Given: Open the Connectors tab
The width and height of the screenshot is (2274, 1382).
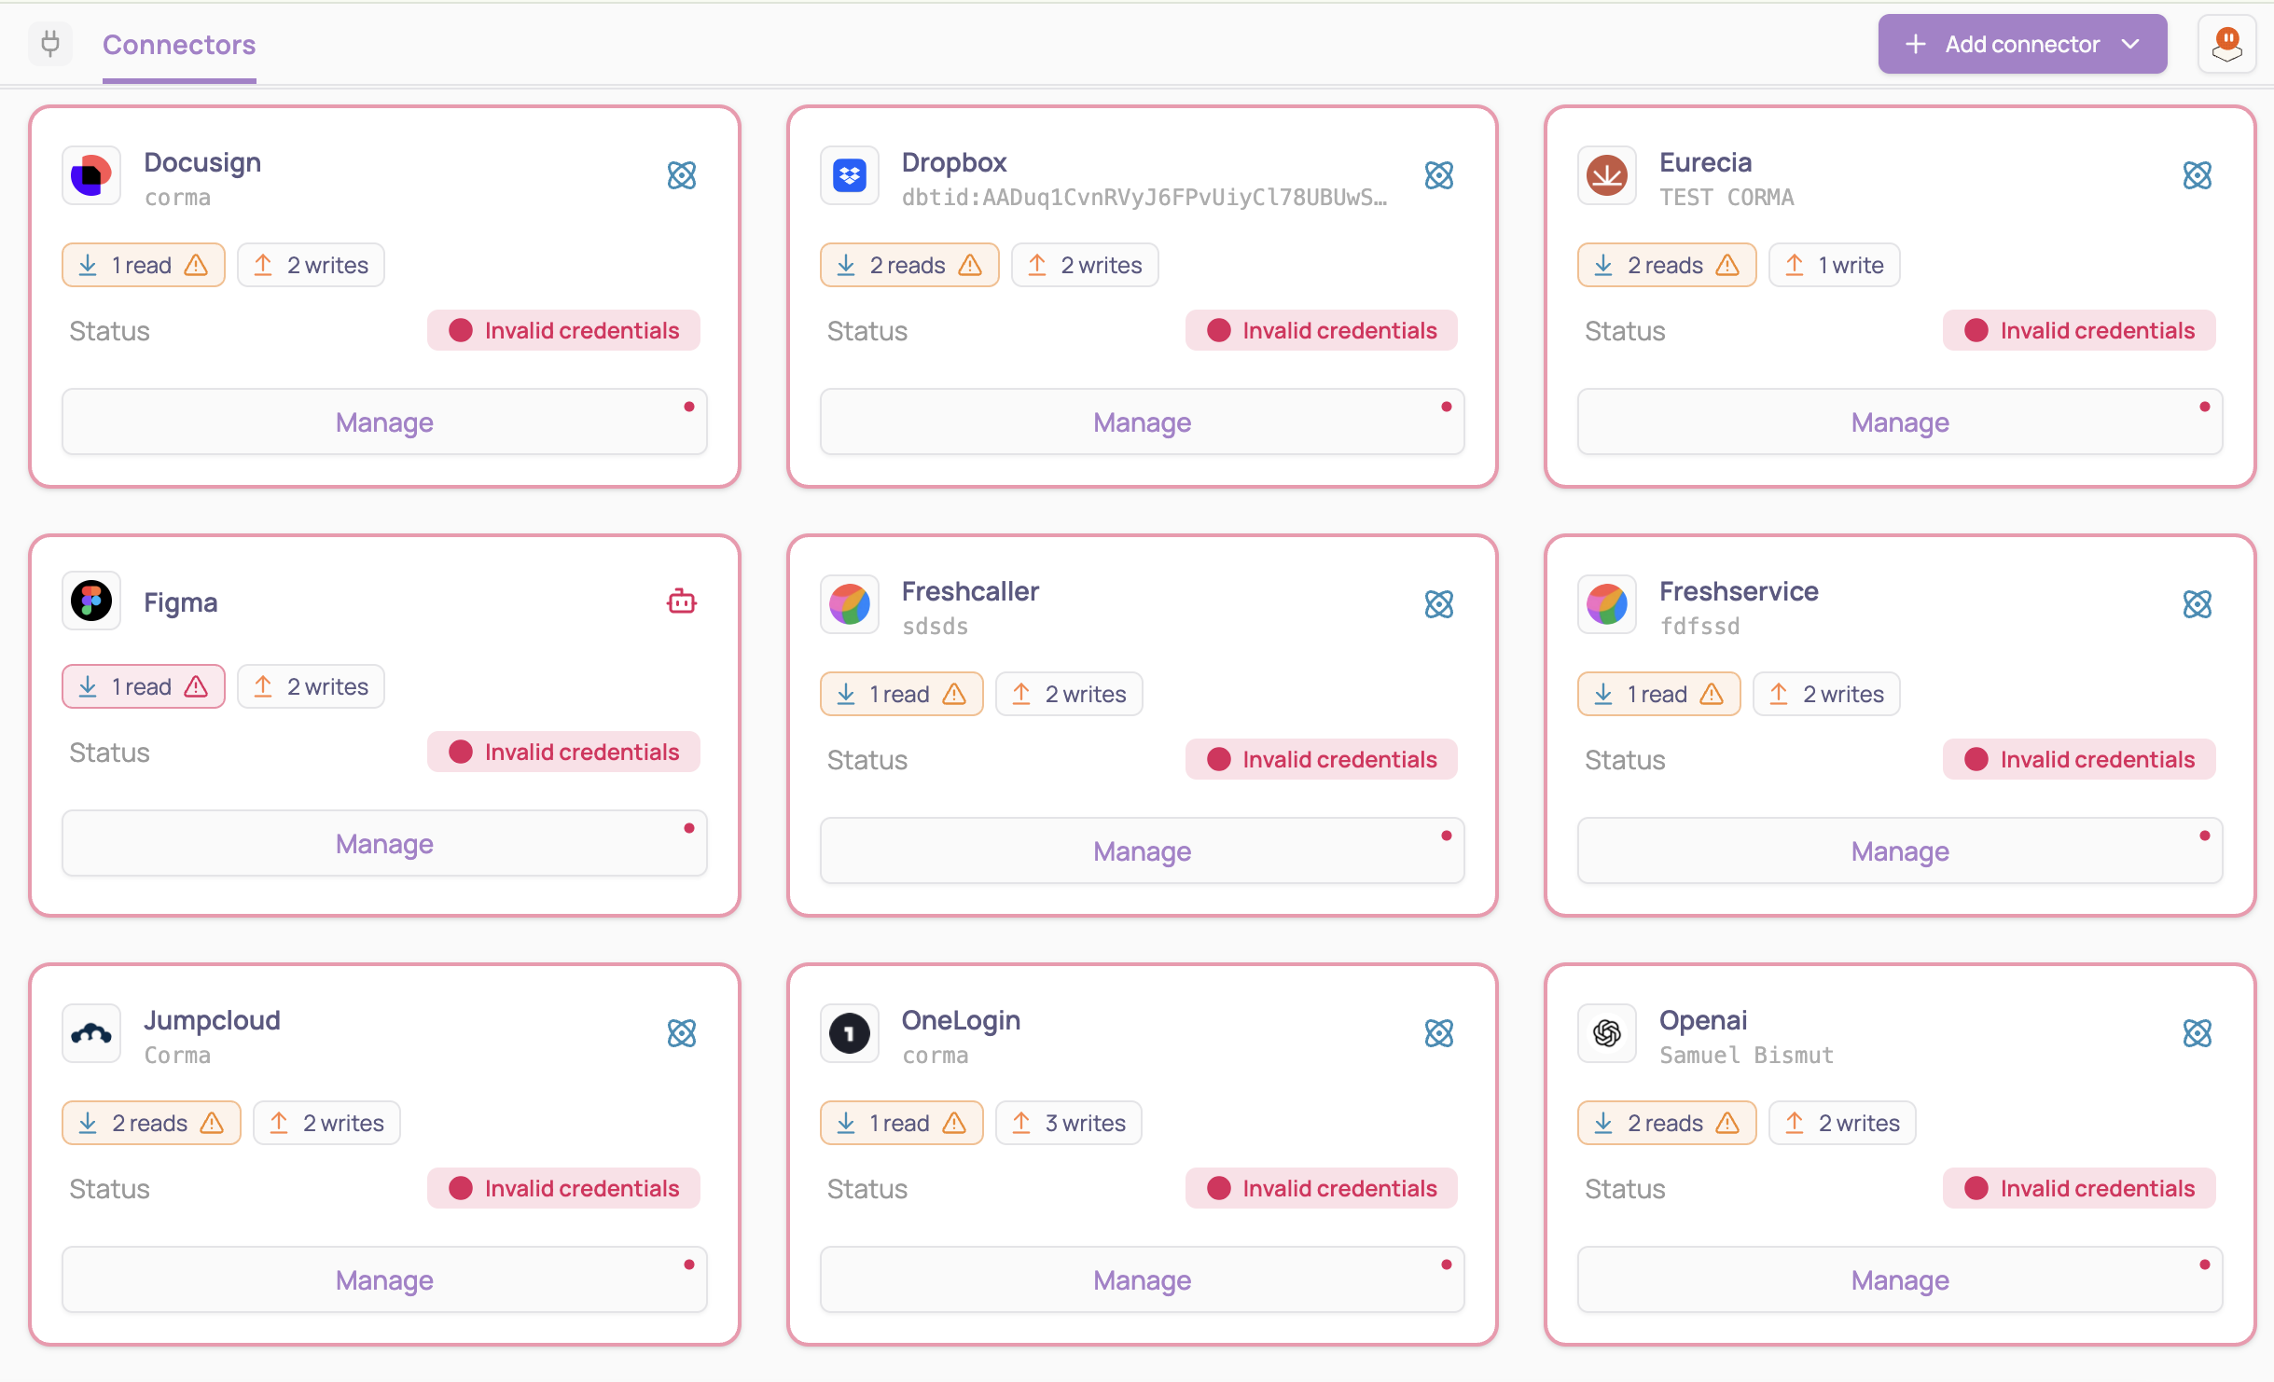Looking at the screenshot, I should [x=179, y=45].
